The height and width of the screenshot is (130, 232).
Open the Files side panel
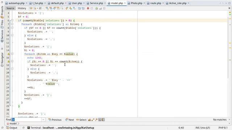click(2, 24)
